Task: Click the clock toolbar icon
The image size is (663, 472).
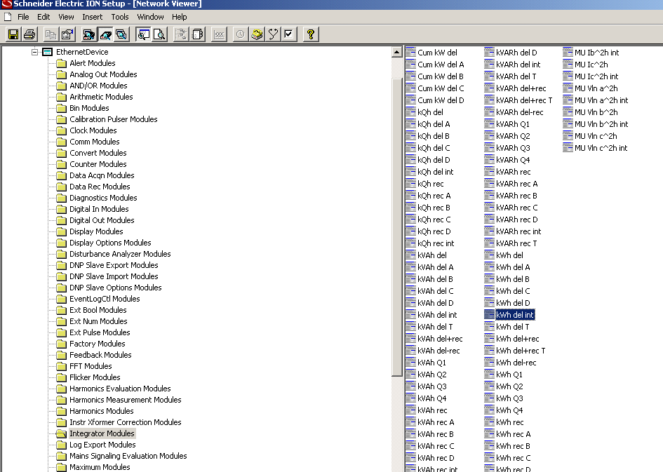Action: [240, 34]
